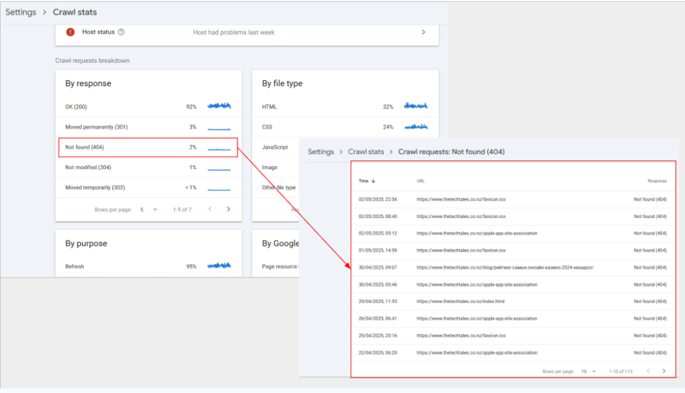
Task: Open the Moved permanently (301) row
Action: tap(149, 127)
